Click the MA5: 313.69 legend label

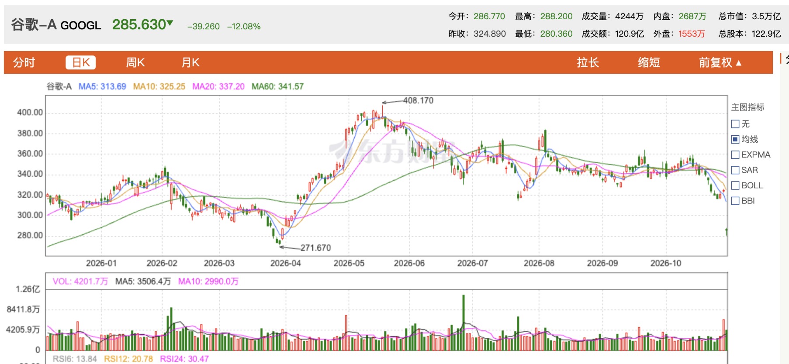click(x=102, y=86)
